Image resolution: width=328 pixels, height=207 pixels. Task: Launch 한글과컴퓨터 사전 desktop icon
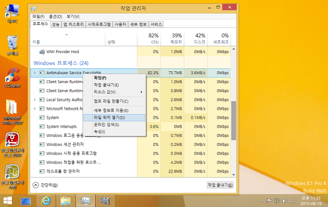tap(12, 177)
